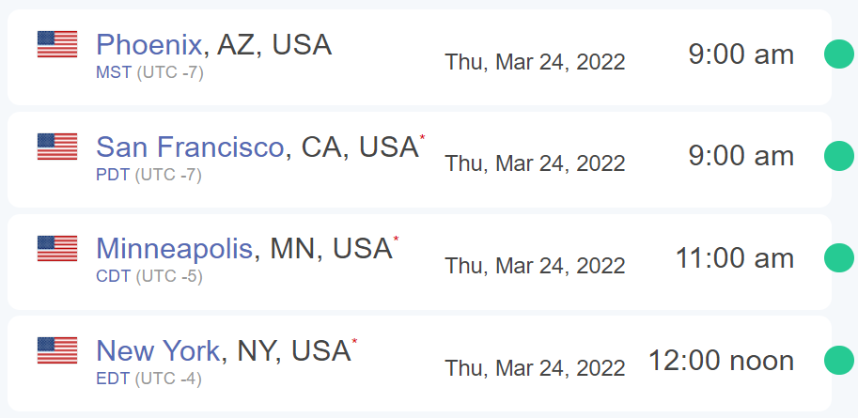
Task: Open the New York city link
Action: (158, 350)
